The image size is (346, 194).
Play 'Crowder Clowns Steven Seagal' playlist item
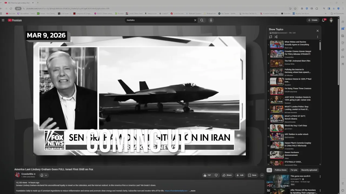[x=293, y=54]
